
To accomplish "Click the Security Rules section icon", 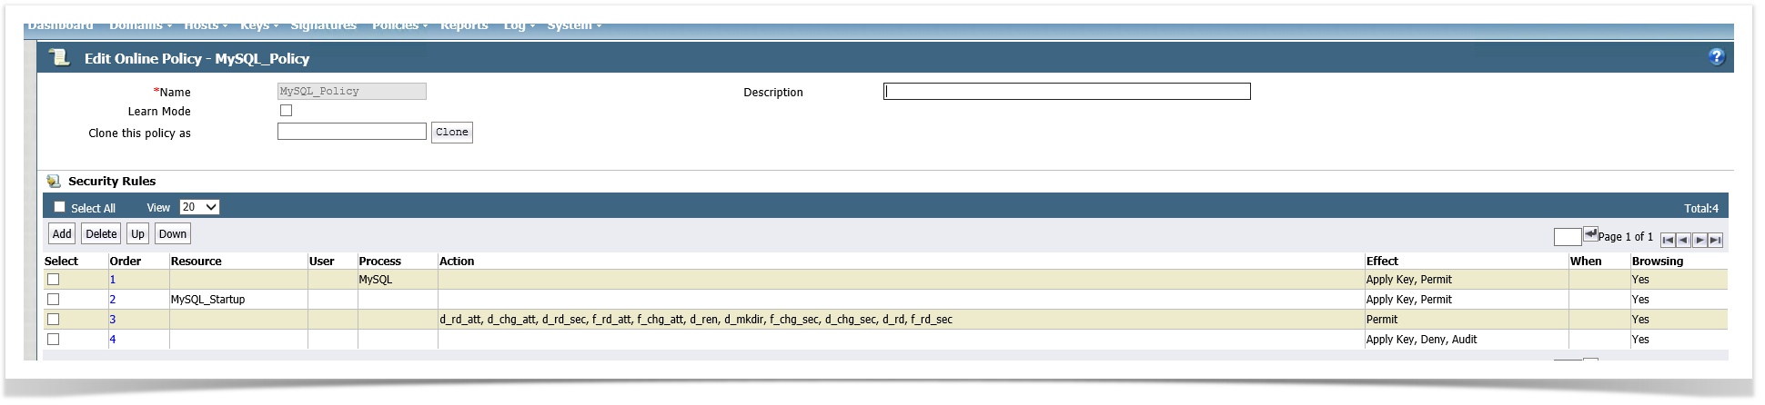I will pos(54,181).
